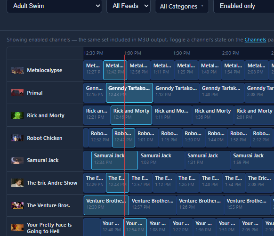
Task: Open the Samurai Jack 12:34 PM program
Action: tap(114, 160)
